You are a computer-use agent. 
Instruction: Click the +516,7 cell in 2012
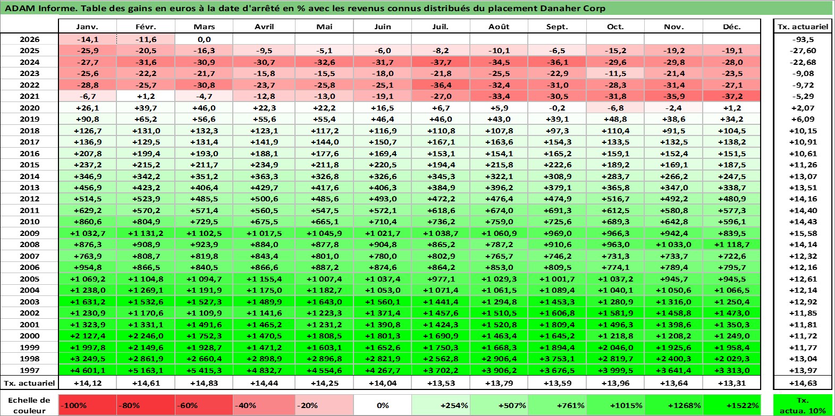pyautogui.click(x=615, y=199)
